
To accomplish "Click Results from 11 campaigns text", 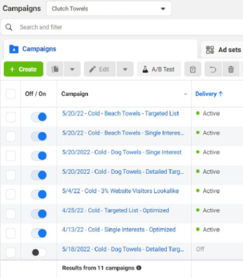I will 98,268.
